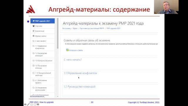Open the Вопросы и ответы forum link
The width and height of the screenshot is (188, 106).
pyautogui.click(x=76, y=50)
